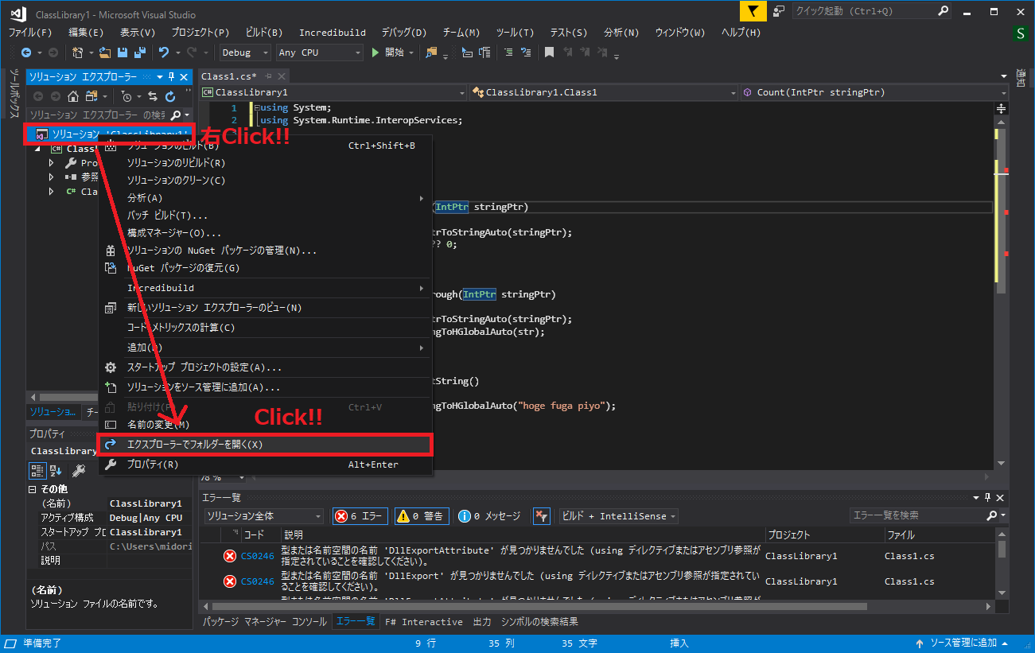1035x653 pixels.
Task: Toggle the bookmark icon in the toolbar
Action: [x=549, y=52]
